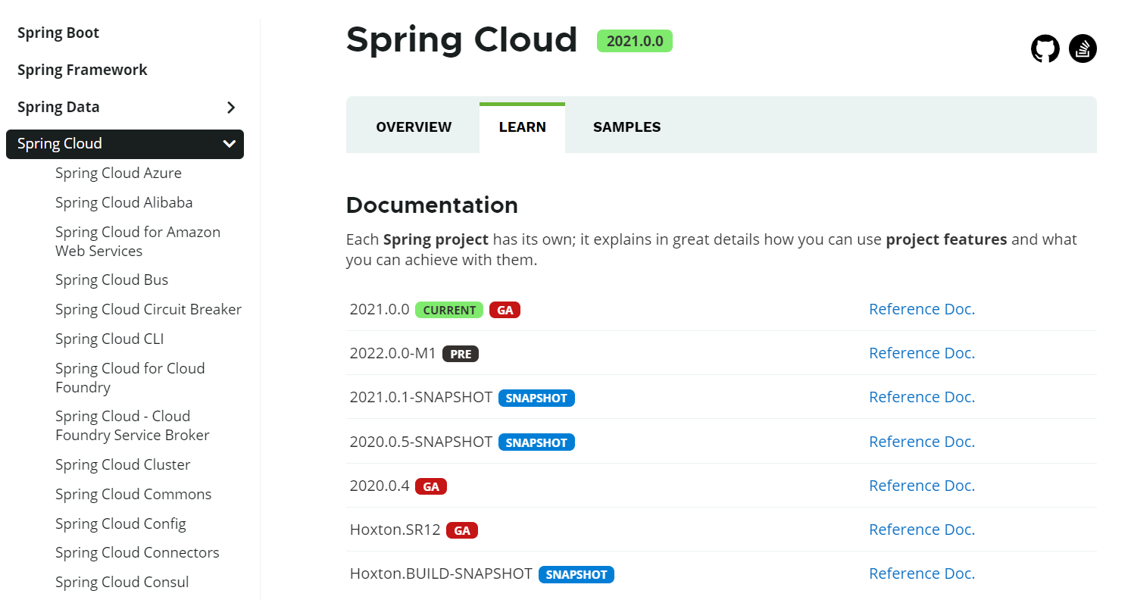Viewport: 1131px width, 600px height.
Task: Open Reference Doc. for 2021.0.0
Action: point(921,309)
